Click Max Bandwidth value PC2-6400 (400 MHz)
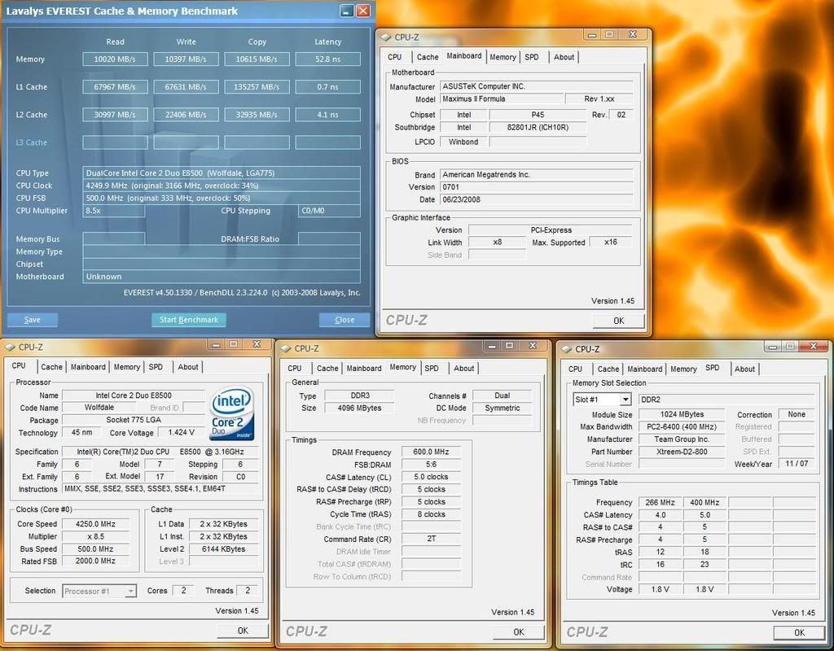 pos(682,426)
